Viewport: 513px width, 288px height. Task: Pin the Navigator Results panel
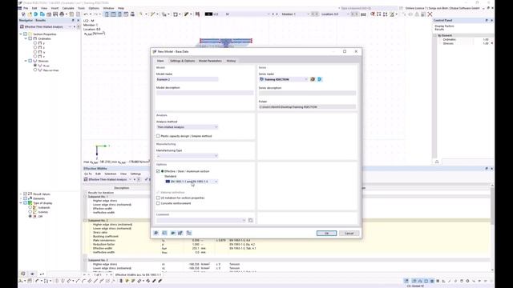click(73, 20)
